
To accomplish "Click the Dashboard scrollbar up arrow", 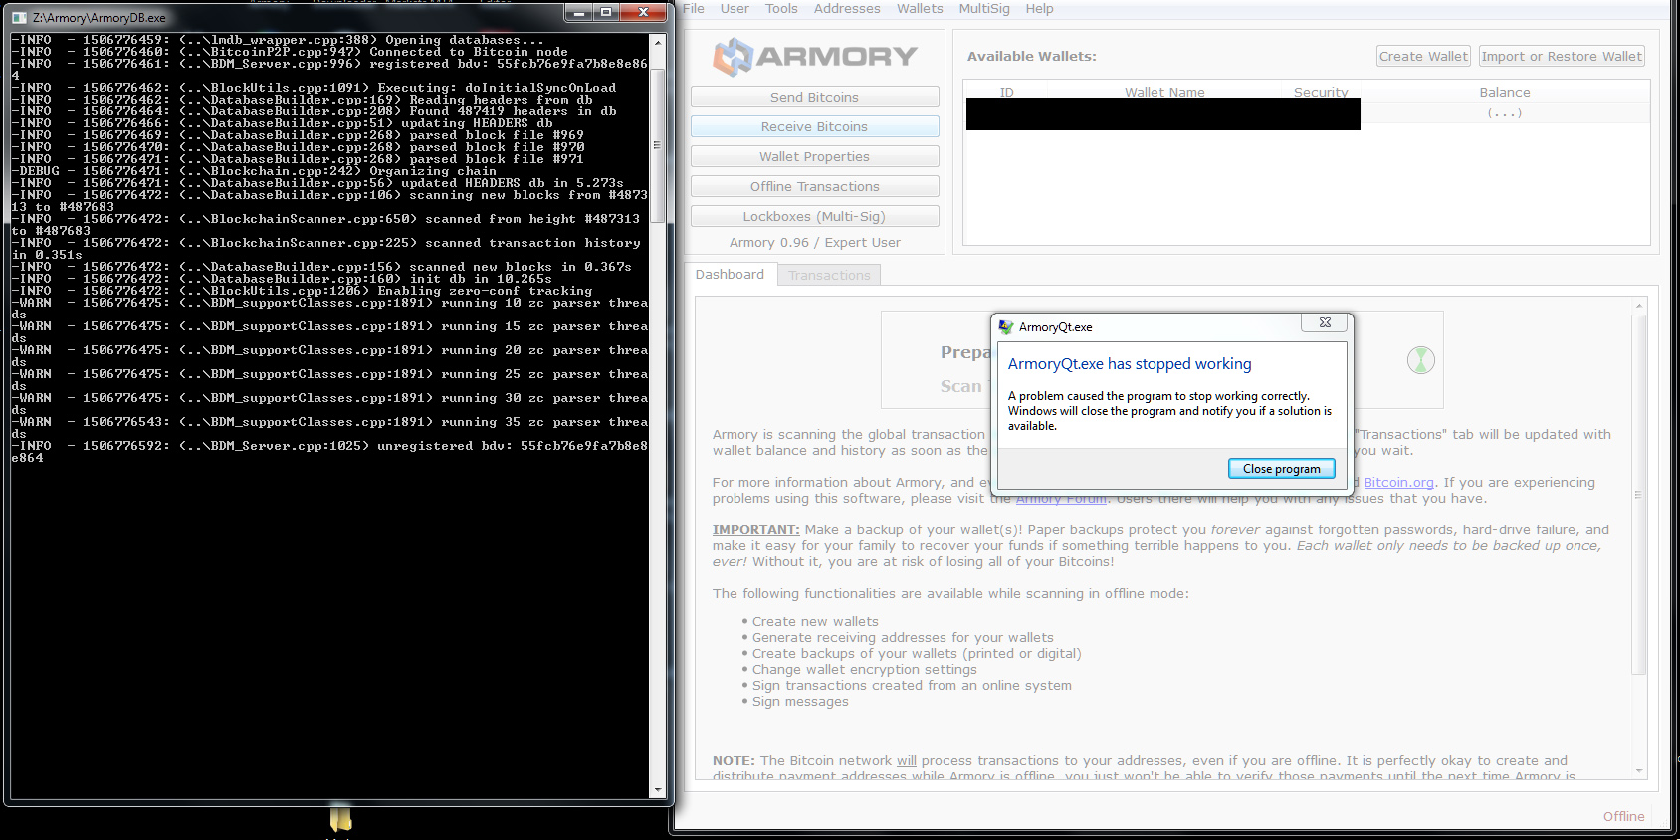I will [x=1638, y=306].
